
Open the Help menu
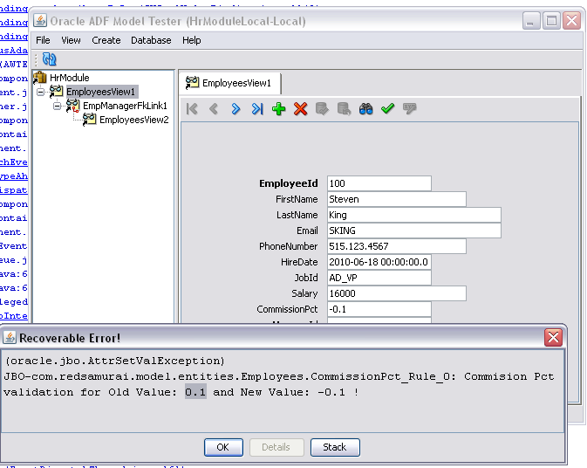click(192, 40)
